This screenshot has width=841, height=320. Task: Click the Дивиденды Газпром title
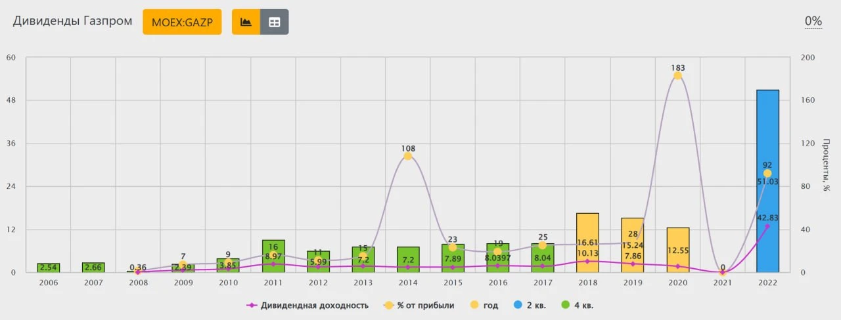click(x=72, y=21)
